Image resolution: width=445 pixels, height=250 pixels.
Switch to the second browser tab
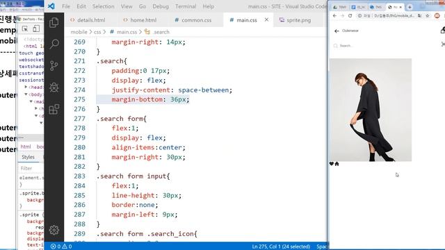[358, 7]
